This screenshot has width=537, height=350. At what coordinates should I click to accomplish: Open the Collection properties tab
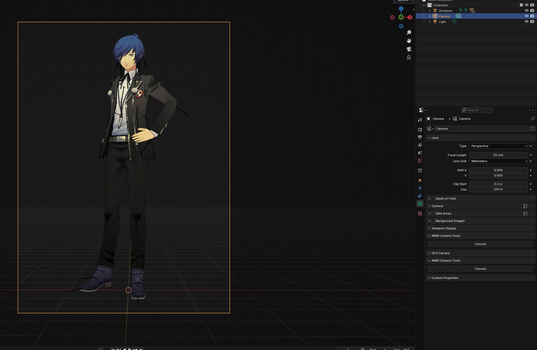pyautogui.click(x=420, y=170)
